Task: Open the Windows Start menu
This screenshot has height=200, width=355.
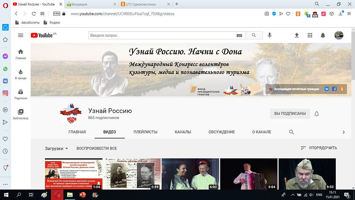Action: pos(6,195)
